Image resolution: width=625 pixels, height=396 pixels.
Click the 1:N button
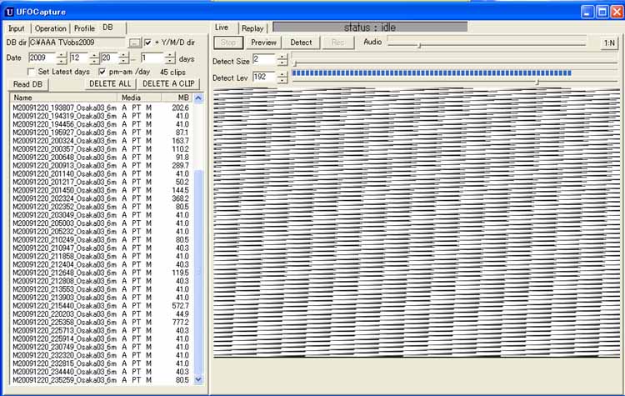(609, 43)
